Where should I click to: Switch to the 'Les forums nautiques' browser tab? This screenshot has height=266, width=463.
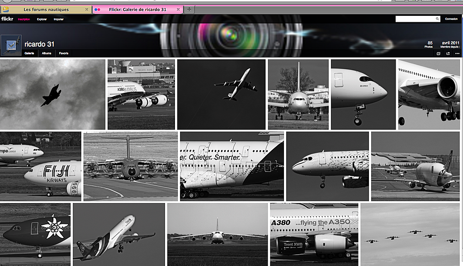click(x=46, y=9)
